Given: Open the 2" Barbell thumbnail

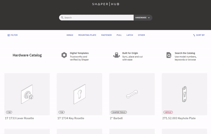Looking at the screenshot, I should point(132,94).
